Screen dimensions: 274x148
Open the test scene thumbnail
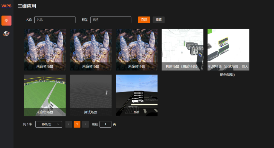[136, 95]
